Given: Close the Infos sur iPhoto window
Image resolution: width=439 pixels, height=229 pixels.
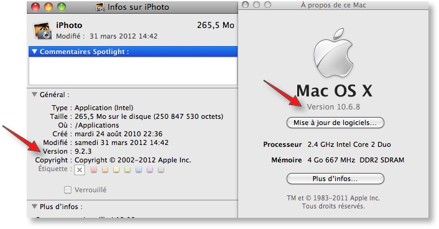Looking at the screenshot, I should (x=35, y=7).
